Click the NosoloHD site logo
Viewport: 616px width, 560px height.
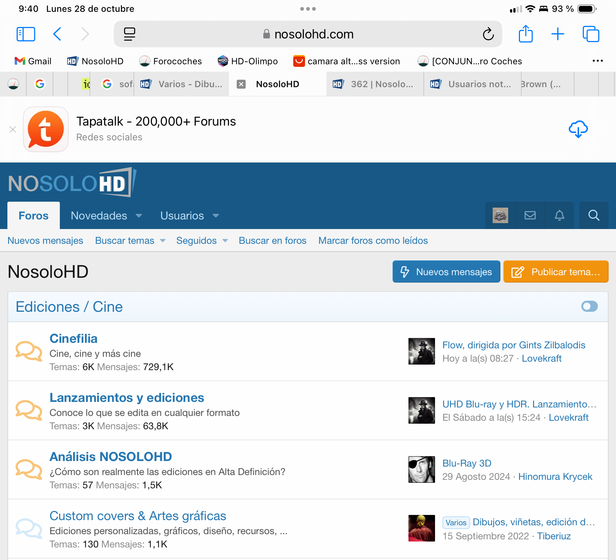(x=72, y=182)
